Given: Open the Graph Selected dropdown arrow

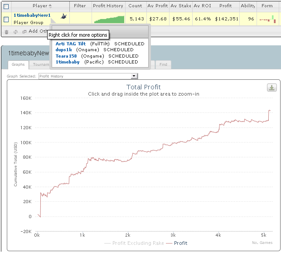Looking at the screenshot, I should tap(134, 76).
